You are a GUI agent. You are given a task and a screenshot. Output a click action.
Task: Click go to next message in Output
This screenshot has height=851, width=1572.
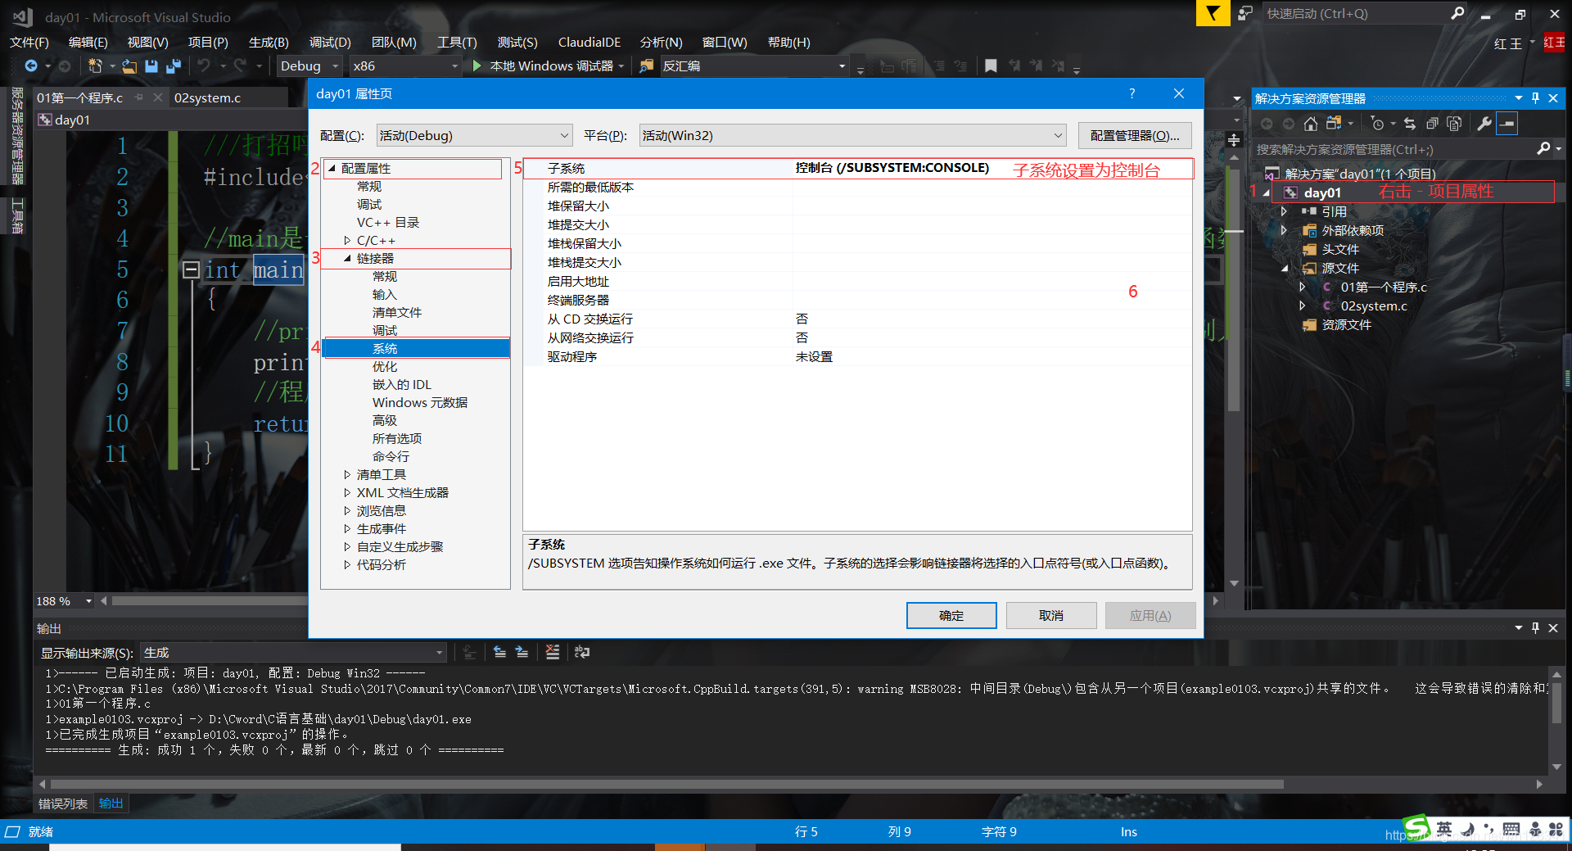[x=522, y=652]
